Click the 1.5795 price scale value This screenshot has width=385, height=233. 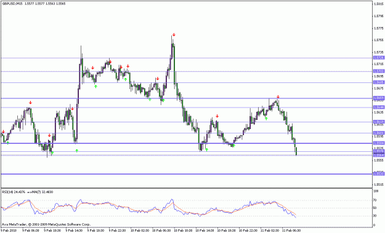[x=378, y=16]
